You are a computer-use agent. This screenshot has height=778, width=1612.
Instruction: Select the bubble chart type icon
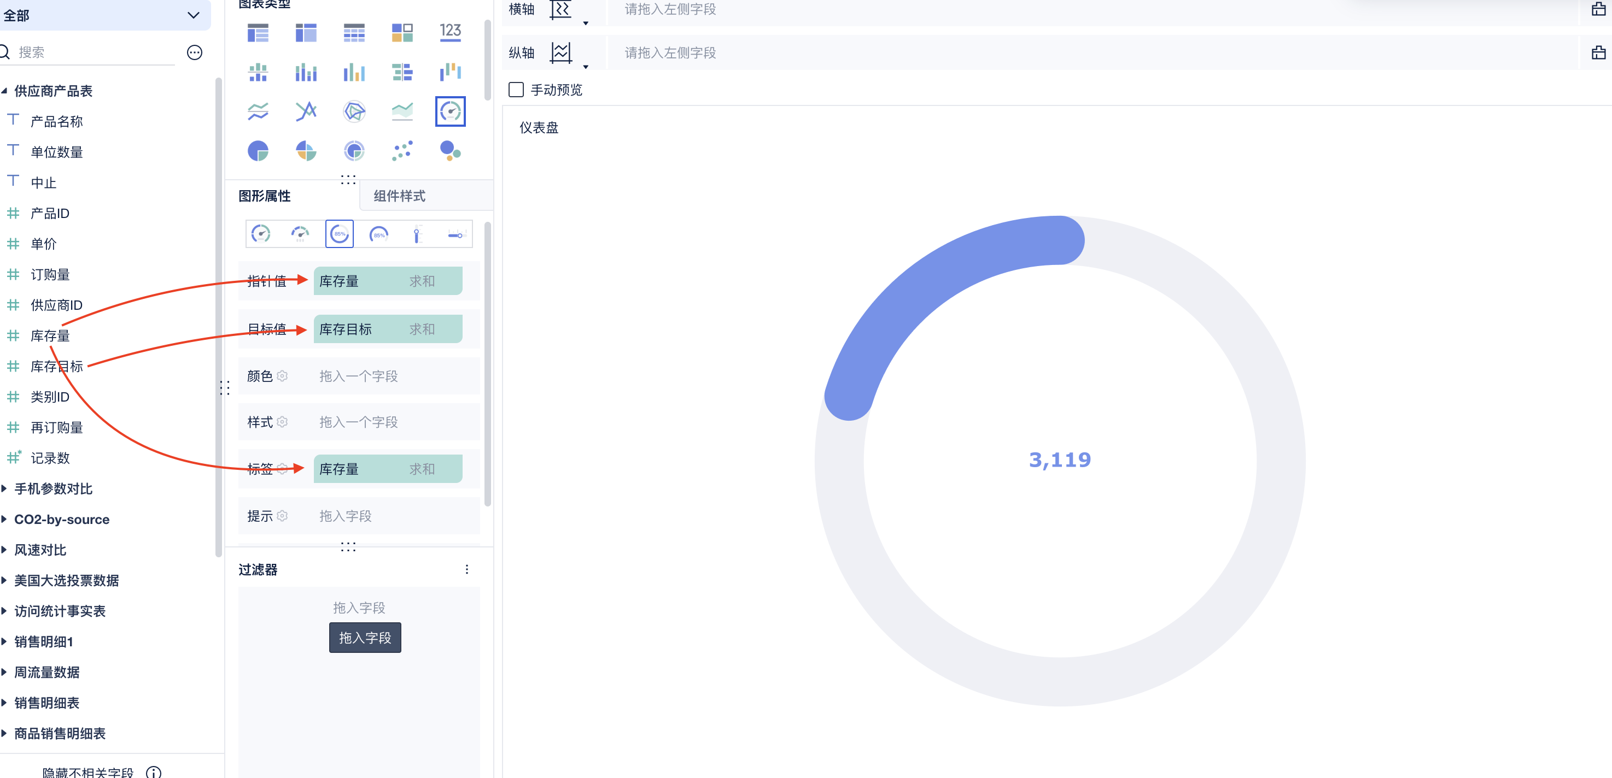click(x=450, y=151)
